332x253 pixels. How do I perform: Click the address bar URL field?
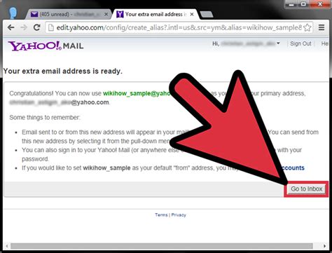click(179, 27)
